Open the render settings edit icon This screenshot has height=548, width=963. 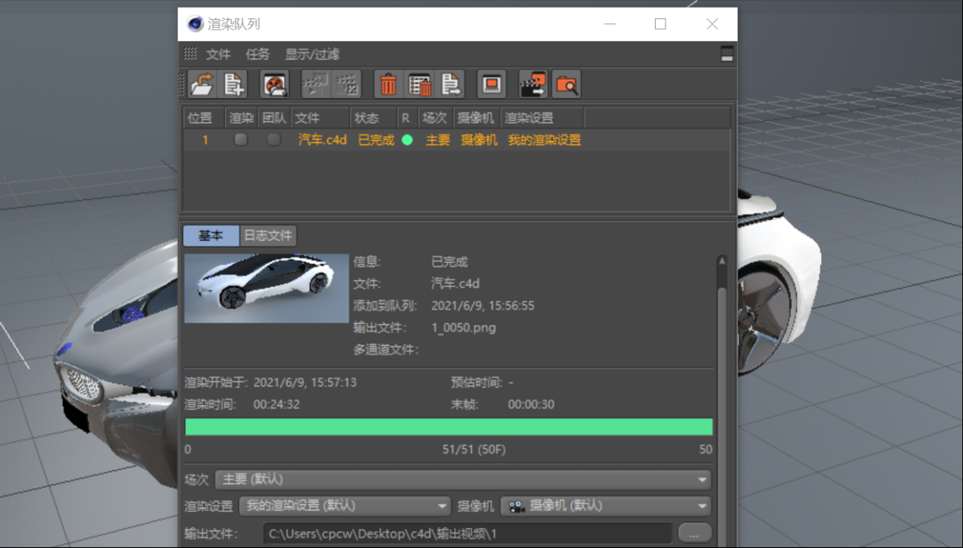point(274,84)
